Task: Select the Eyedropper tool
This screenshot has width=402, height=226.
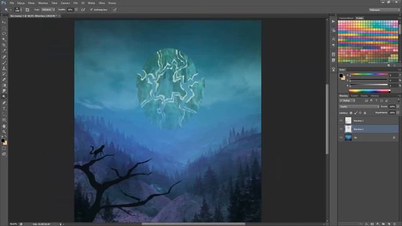Action: click(4, 51)
